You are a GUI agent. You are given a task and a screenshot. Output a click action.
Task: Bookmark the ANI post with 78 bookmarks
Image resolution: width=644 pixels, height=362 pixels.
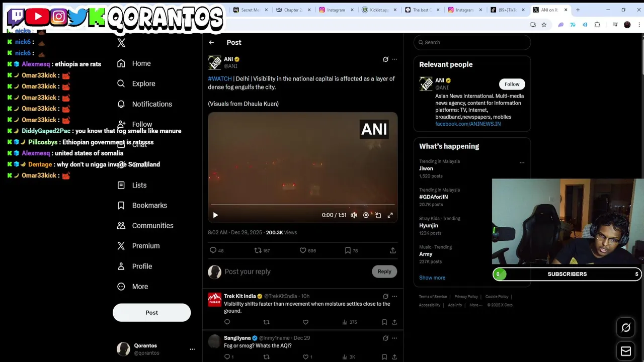click(x=351, y=250)
